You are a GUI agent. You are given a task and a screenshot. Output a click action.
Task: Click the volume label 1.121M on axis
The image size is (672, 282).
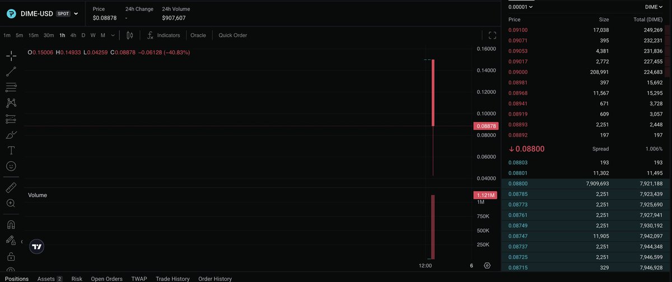click(x=485, y=195)
